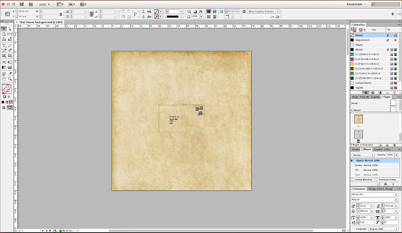The image size is (402, 233).
Task: Switch to the Pages panel tab
Action: tap(386, 97)
